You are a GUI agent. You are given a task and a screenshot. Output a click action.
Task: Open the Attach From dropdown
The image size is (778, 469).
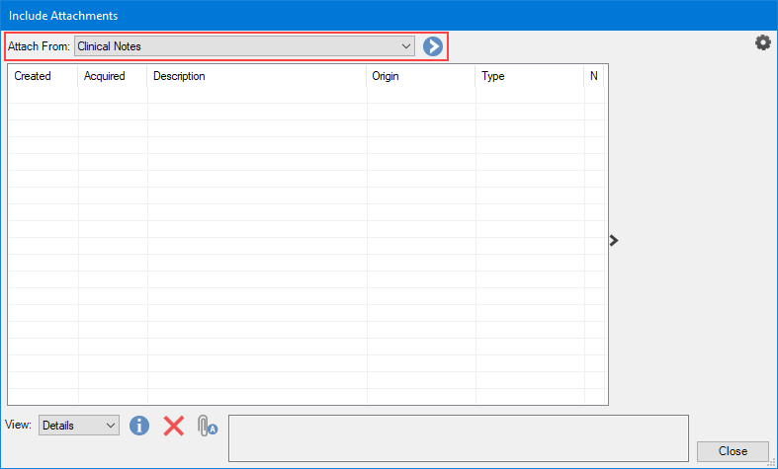(244, 46)
